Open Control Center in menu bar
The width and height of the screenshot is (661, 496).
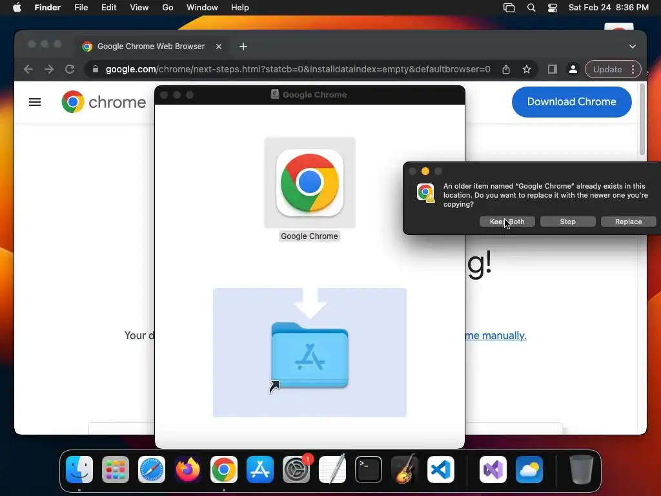point(553,8)
